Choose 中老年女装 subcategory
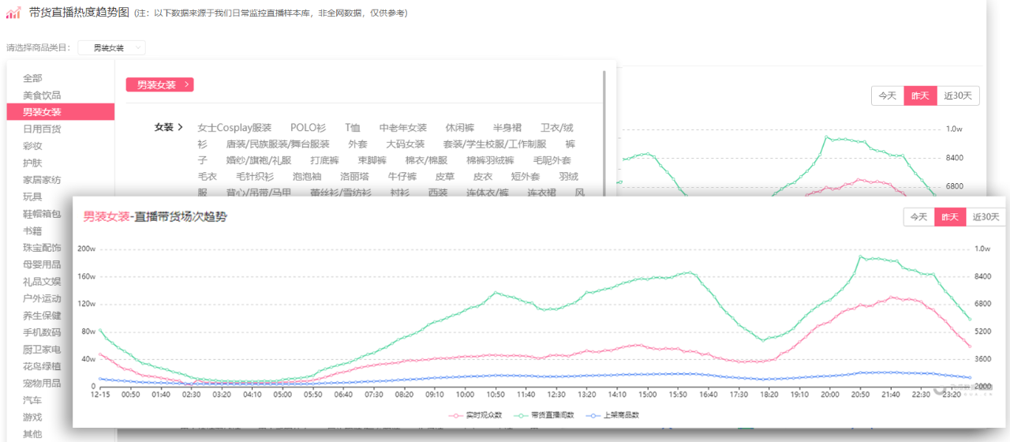This screenshot has height=442, width=1010. pos(402,127)
